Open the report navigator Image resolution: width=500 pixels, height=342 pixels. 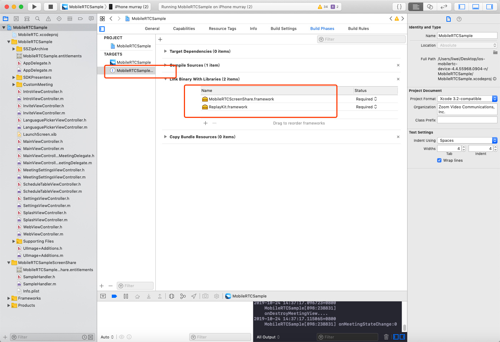[91, 19]
